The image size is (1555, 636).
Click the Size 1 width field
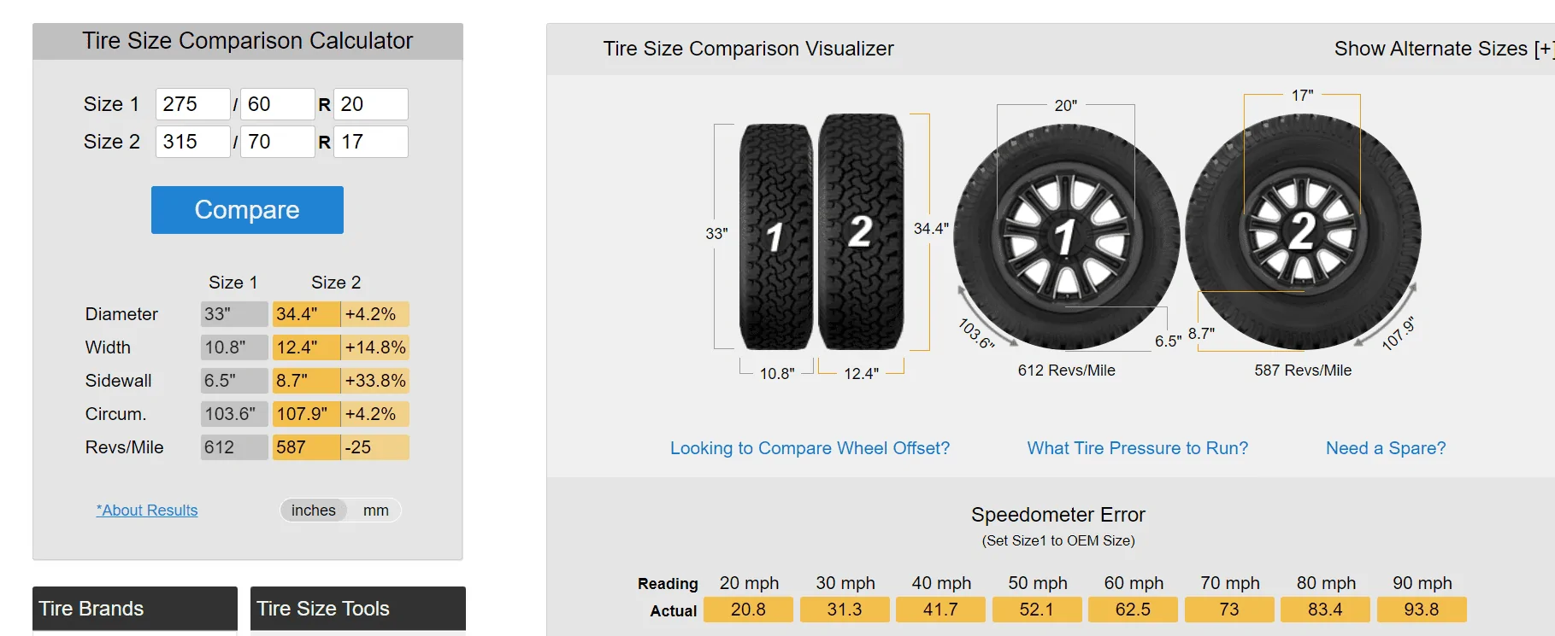192,104
